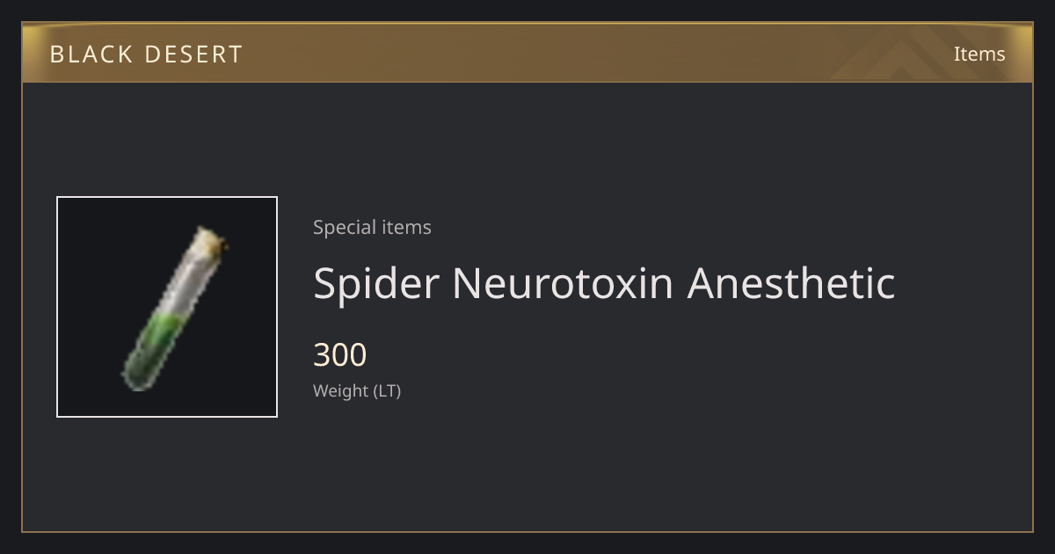Click the word Anesthetic in the item name
This screenshot has height=554, width=1055.
click(791, 283)
